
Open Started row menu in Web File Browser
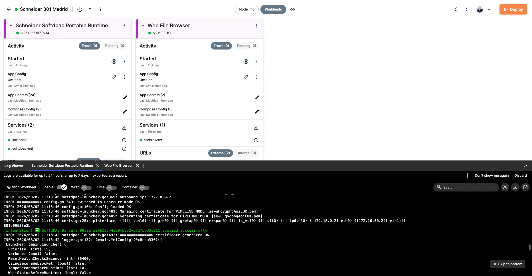pos(256,61)
